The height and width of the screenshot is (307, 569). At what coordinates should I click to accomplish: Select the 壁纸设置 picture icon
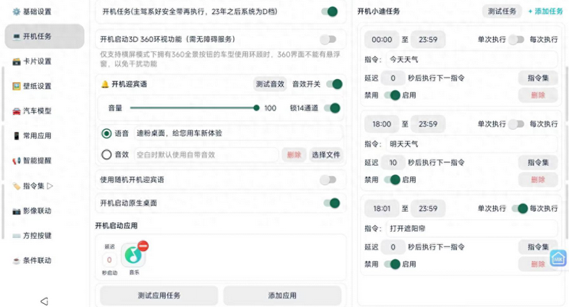coord(16,86)
